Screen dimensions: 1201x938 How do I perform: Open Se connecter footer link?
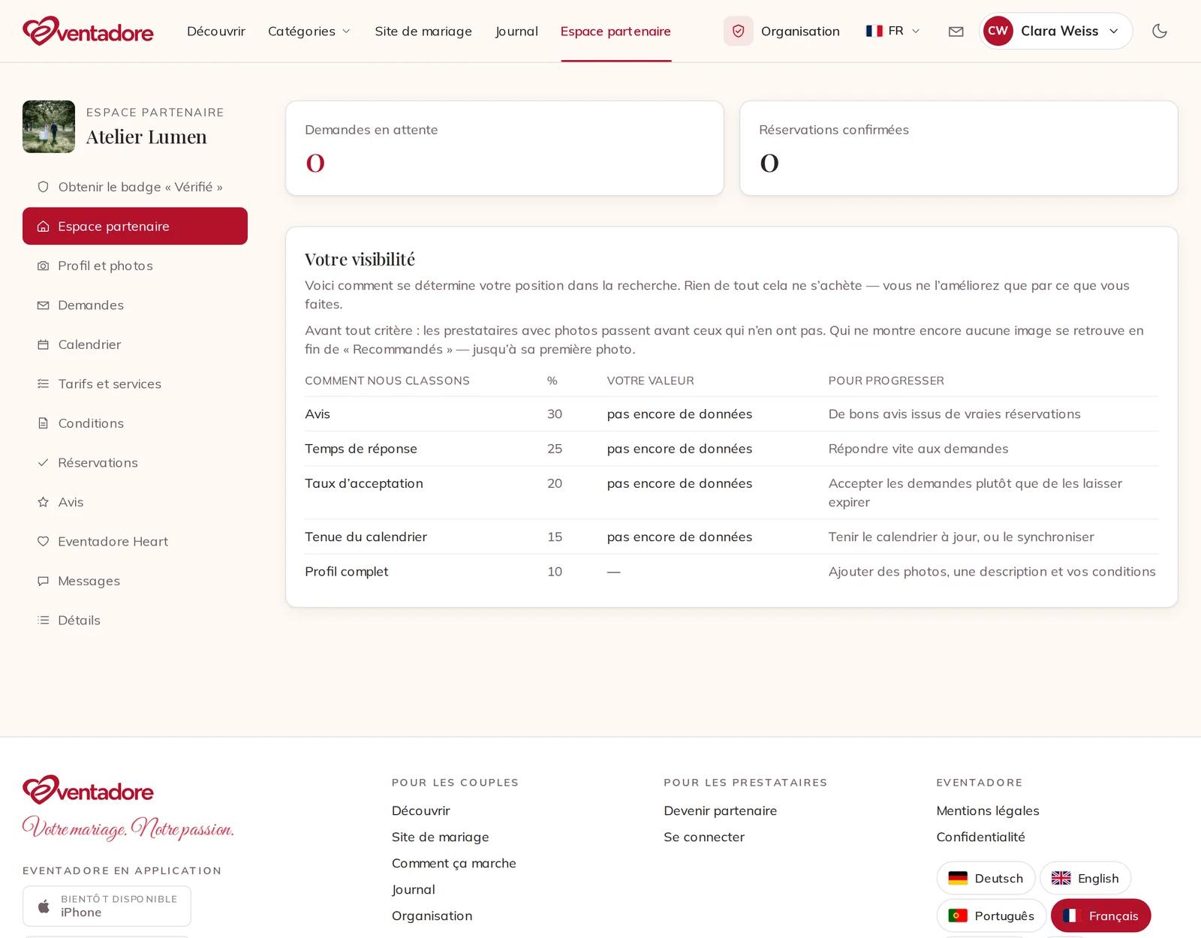pos(704,837)
